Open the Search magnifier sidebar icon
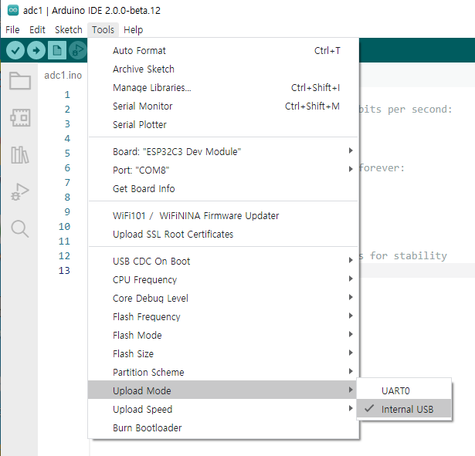Screen dimensions: 475x456 click(20, 228)
